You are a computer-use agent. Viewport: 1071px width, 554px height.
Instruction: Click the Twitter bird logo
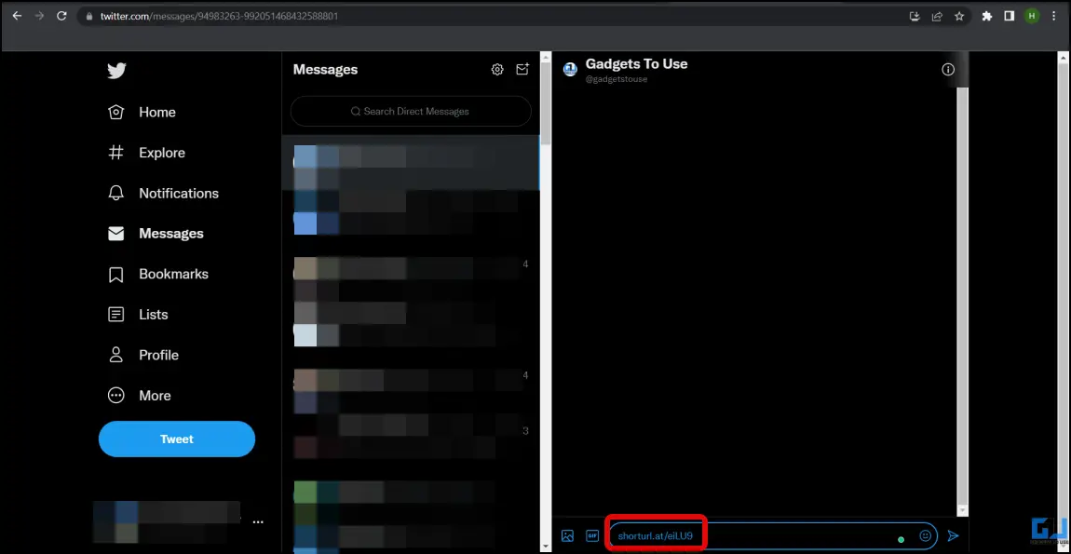tap(116, 71)
